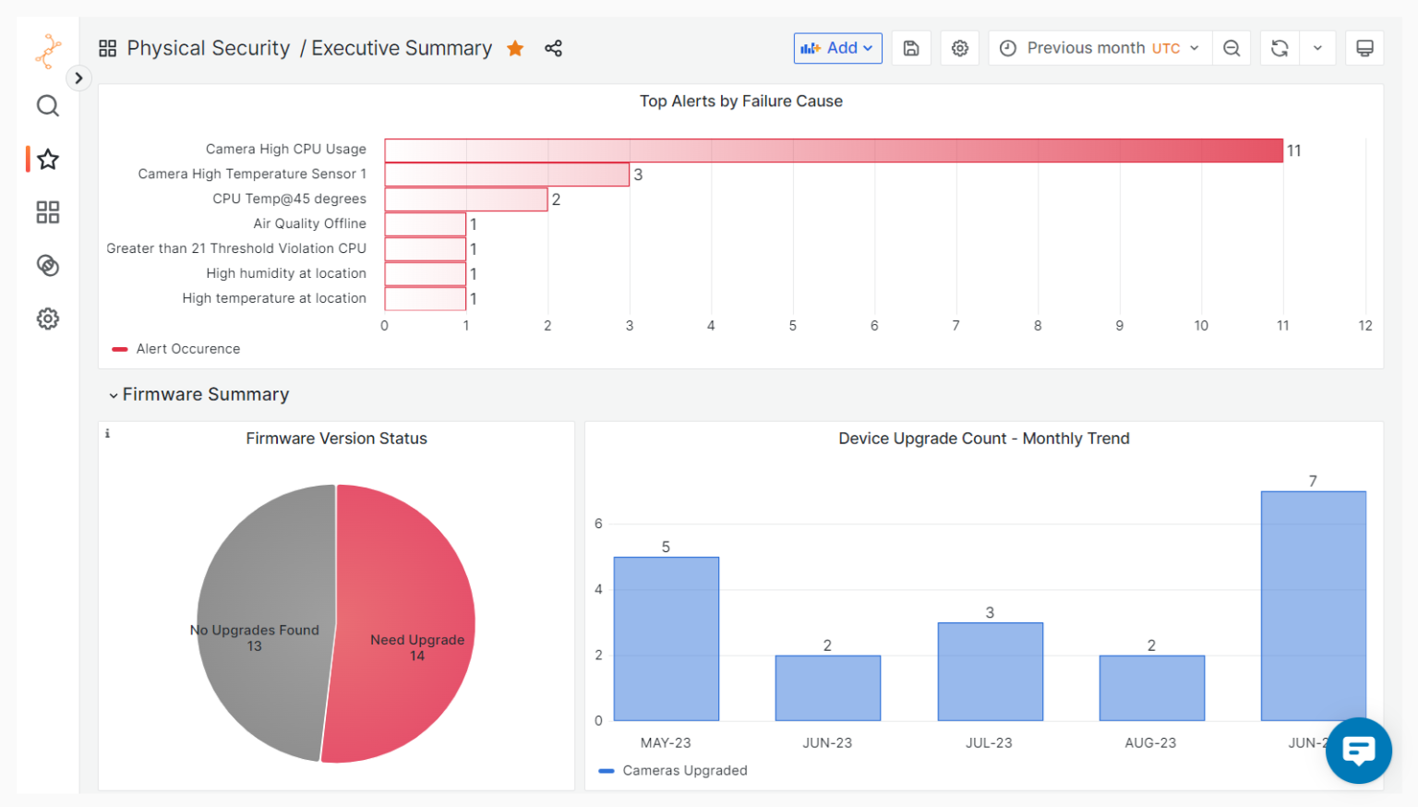The image size is (1418, 807).
Task: Open the refresh interval dropdown arrow
Action: click(1317, 48)
